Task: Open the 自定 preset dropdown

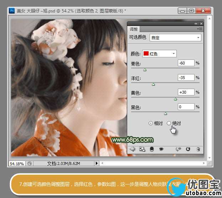Action: [175, 38]
